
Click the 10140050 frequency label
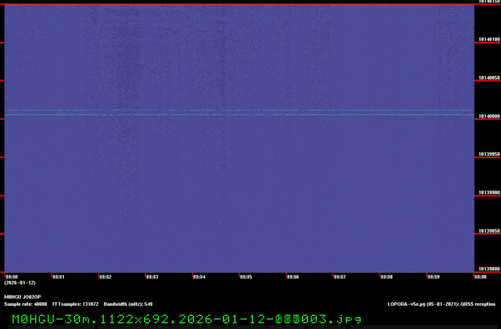point(489,78)
